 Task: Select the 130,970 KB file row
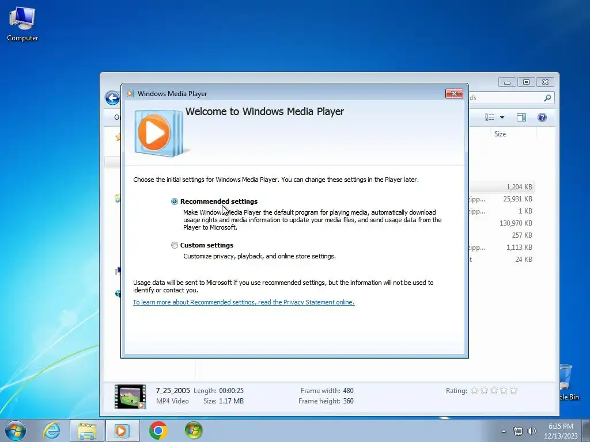pyautogui.click(x=502, y=223)
